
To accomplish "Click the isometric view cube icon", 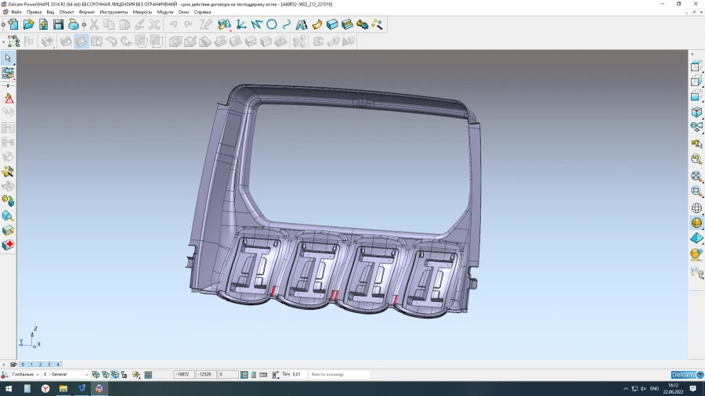I will point(696,113).
